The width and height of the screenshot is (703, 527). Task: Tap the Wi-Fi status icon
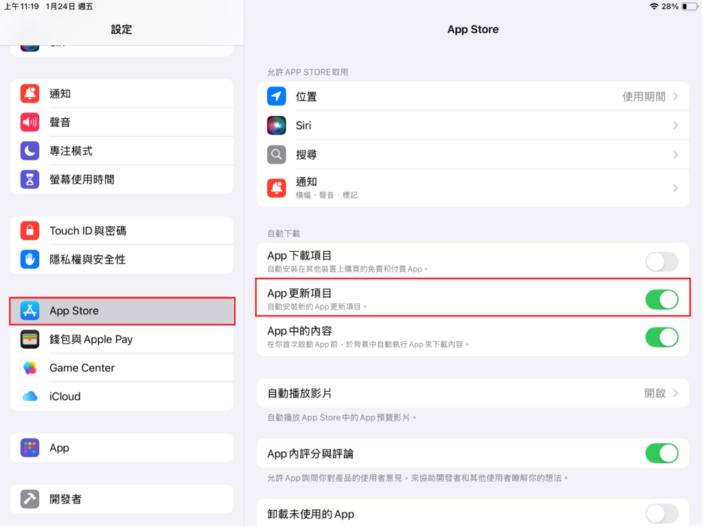654,6
